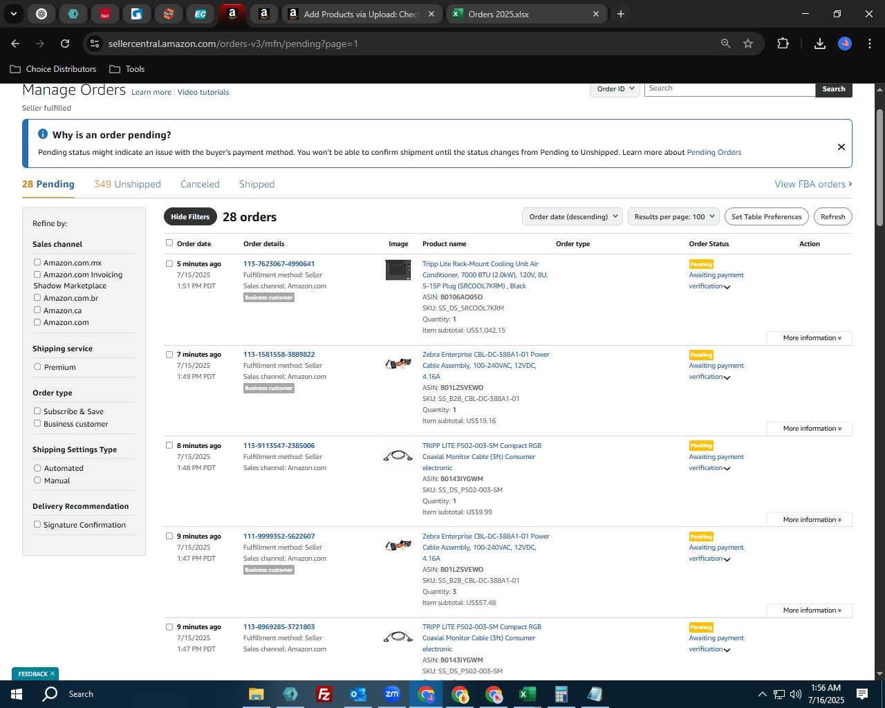Open the Chrome profile avatar
The width and height of the screenshot is (885, 708).
point(845,44)
